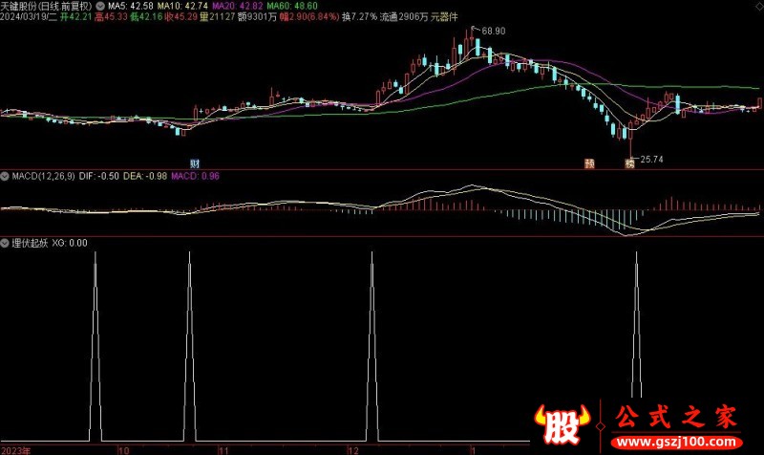Open the main chart MA dropdown arrow
The width and height of the screenshot is (764, 455).
pos(101,5)
